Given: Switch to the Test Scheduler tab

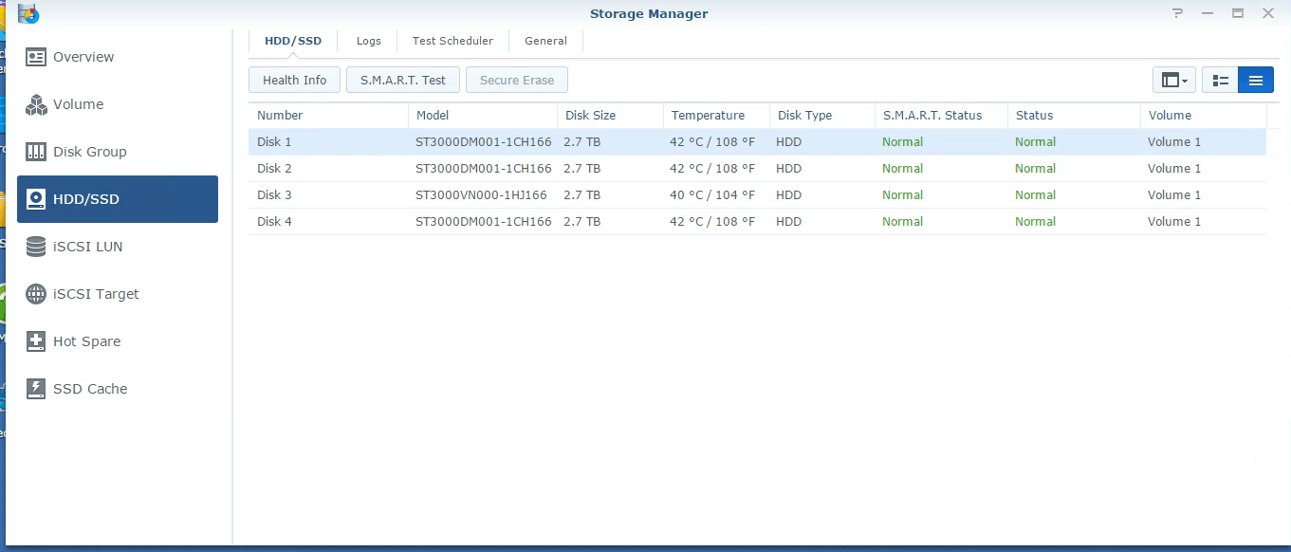Looking at the screenshot, I should (452, 41).
